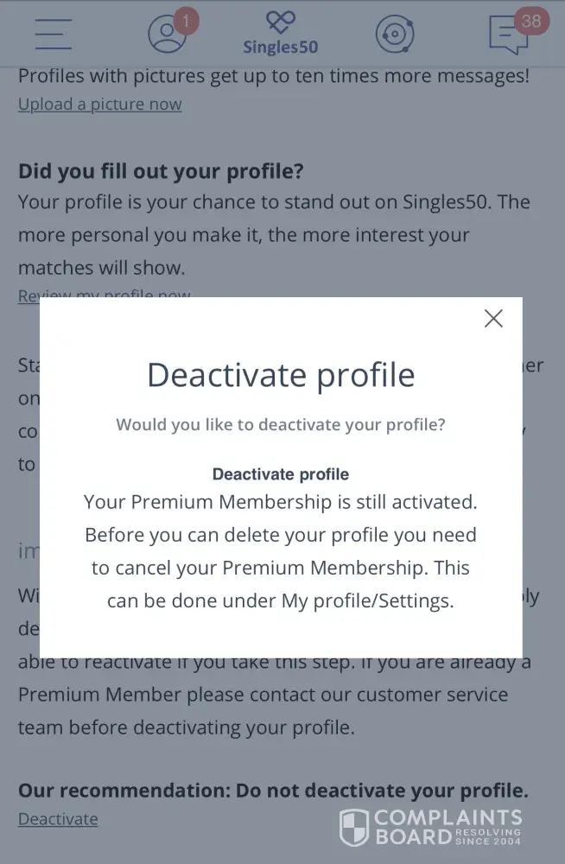Viewport: 565px width, 864px height.
Task: Click the Complaints Board shield logo
Action: click(354, 827)
